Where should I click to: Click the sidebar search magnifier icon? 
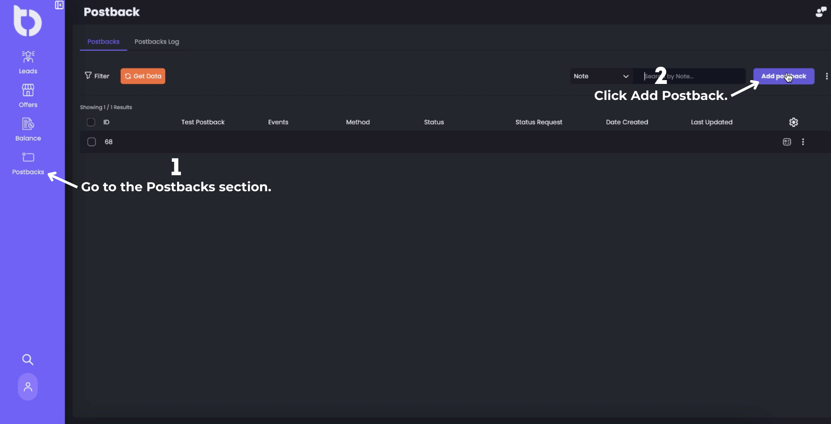coord(28,360)
